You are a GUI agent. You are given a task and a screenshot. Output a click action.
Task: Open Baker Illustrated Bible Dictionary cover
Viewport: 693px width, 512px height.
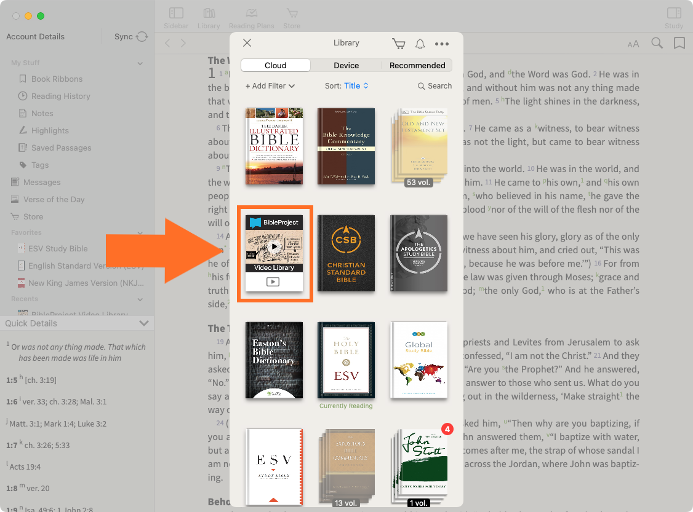coord(274,146)
